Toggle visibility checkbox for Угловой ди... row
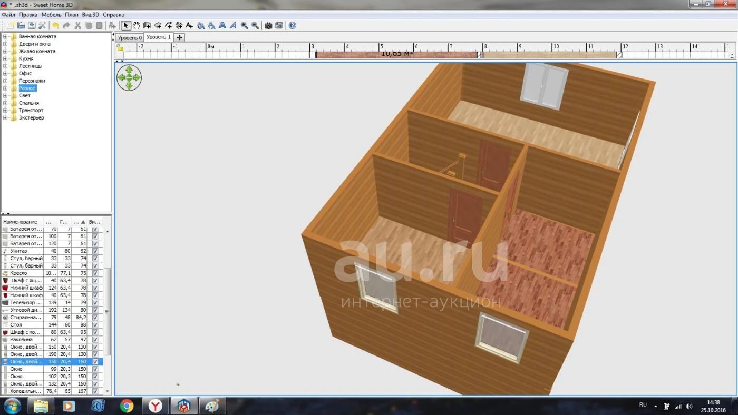Screen dimensions: 738x415 click(x=95, y=310)
